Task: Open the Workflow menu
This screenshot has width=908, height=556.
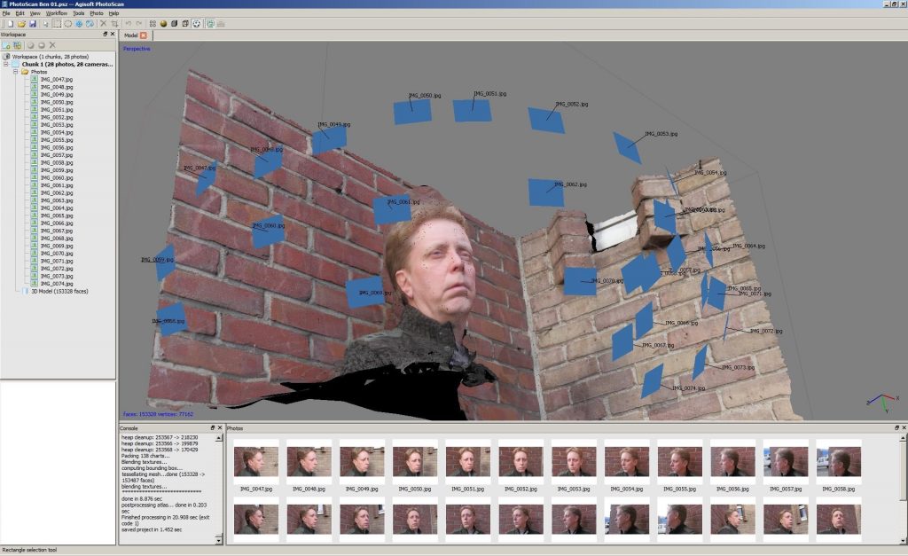Action: (56, 13)
